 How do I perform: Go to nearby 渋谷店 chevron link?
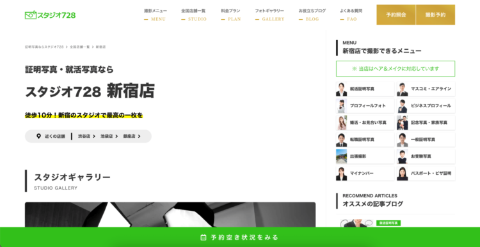86,136
